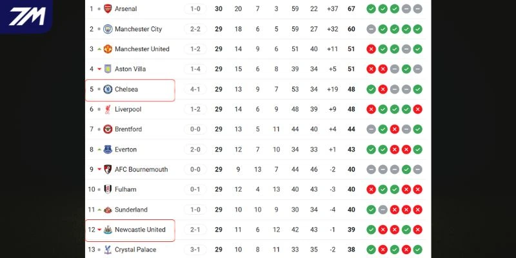Click Sunderland's club crest icon
The image size is (516, 258).
(108, 210)
